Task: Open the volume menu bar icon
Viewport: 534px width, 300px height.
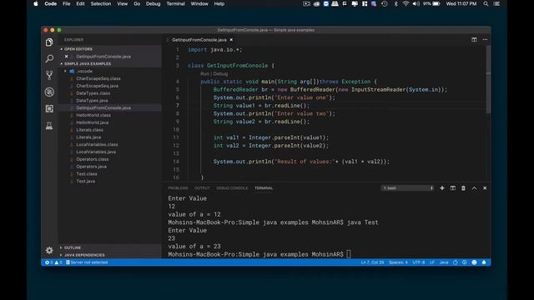Action: [x=416, y=3]
